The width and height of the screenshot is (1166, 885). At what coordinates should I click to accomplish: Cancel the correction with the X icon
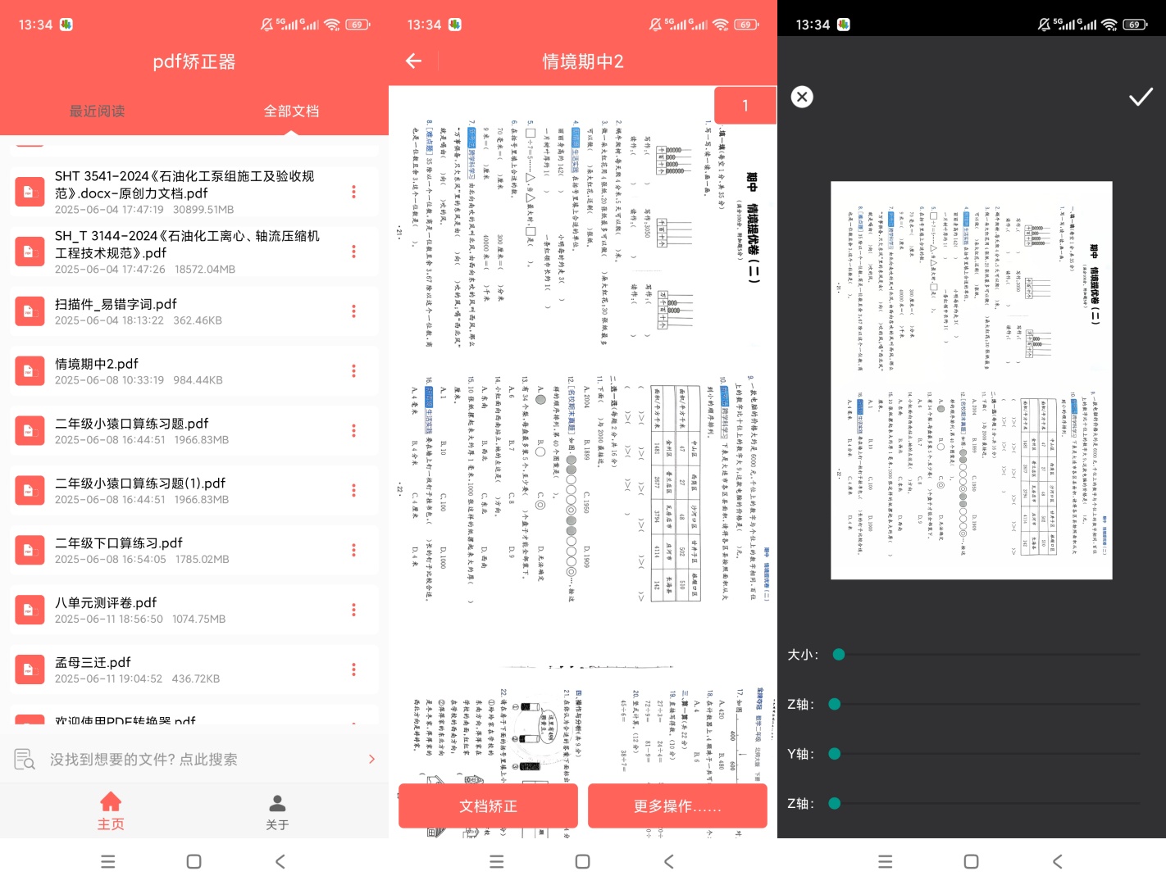[802, 97]
